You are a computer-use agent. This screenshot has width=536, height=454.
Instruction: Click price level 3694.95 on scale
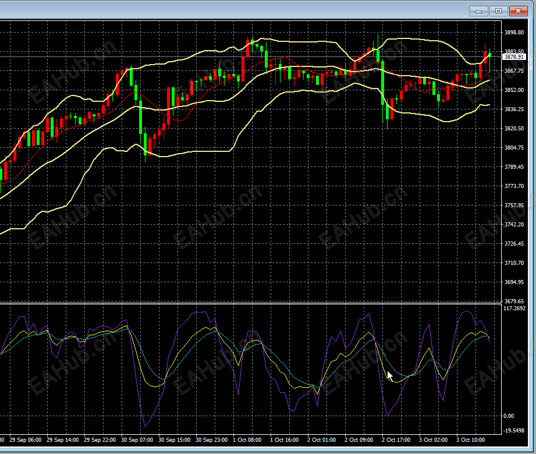coord(514,282)
